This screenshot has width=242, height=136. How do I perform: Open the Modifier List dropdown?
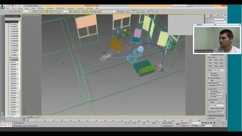click(216, 22)
